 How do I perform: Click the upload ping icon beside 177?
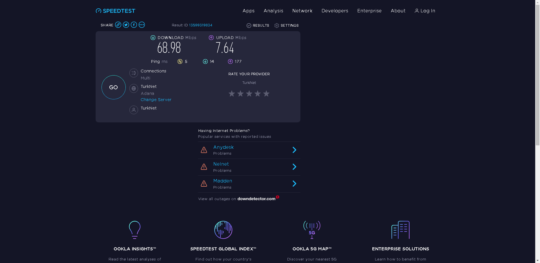click(230, 61)
